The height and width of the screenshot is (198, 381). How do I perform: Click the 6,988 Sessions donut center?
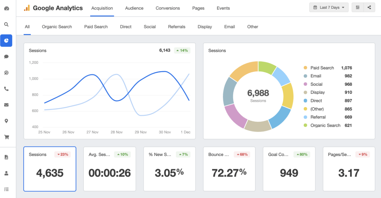258,96
